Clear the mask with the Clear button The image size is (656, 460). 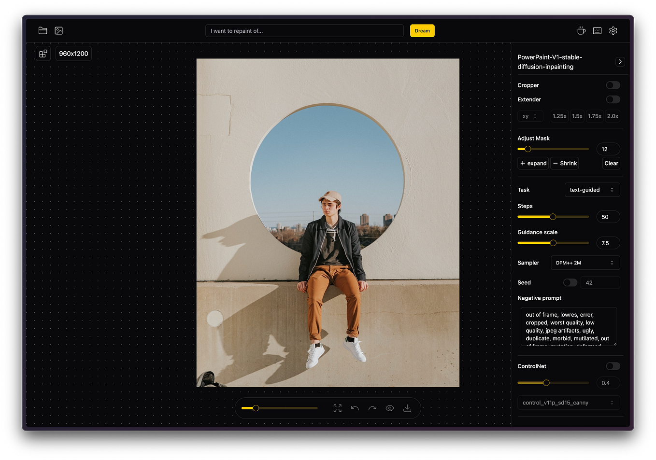click(611, 163)
